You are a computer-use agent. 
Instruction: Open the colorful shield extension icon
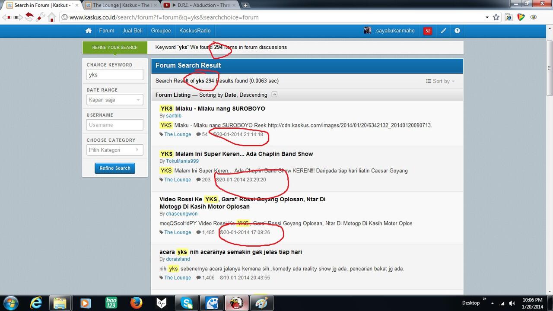click(x=521, y=17)
